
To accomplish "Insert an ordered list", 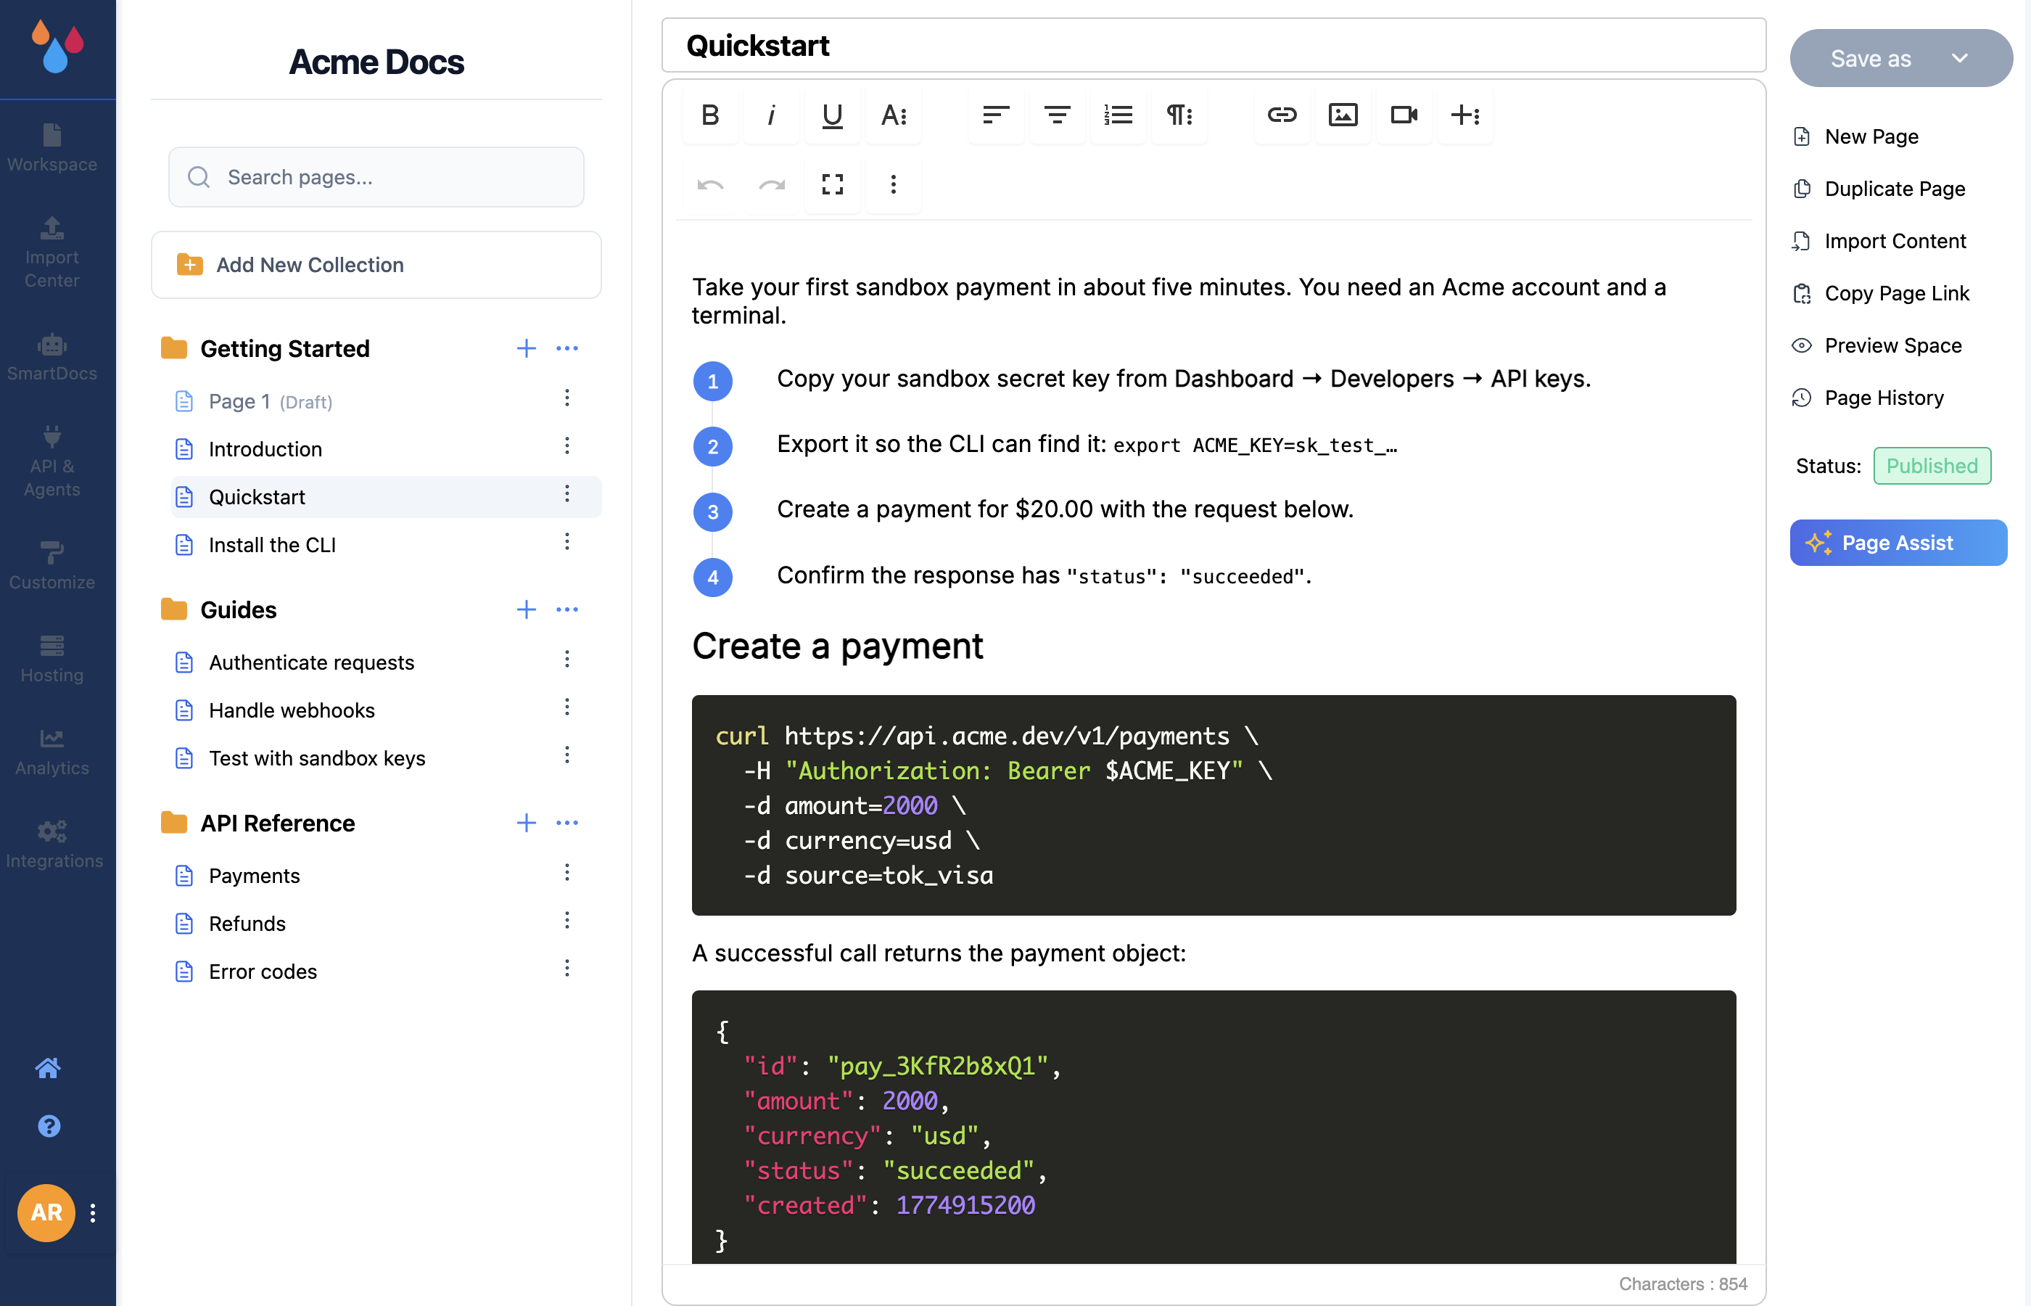I will pos(1118,115).
